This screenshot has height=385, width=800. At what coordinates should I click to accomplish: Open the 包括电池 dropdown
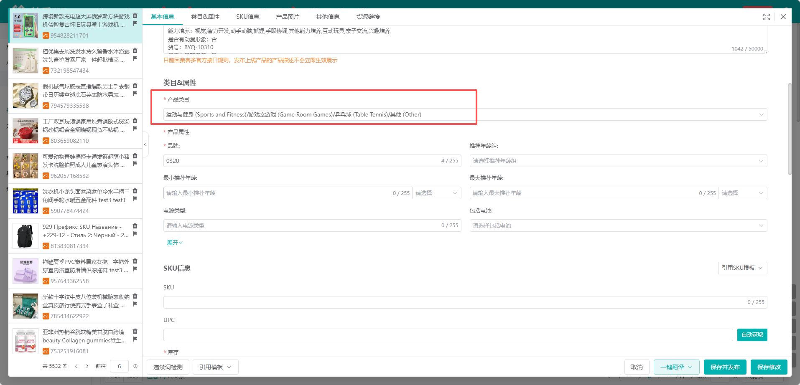(618, 225)
